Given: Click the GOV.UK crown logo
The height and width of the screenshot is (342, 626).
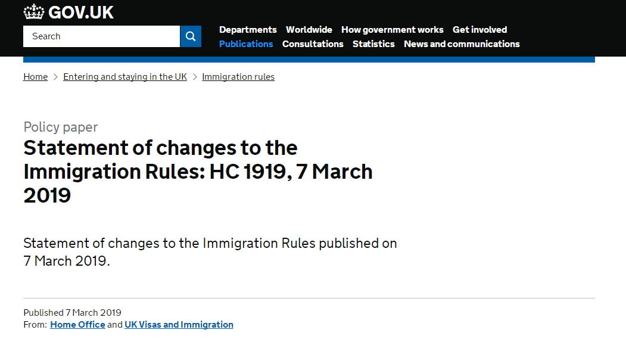Looking at the screenshot, I should coord(33,12).
